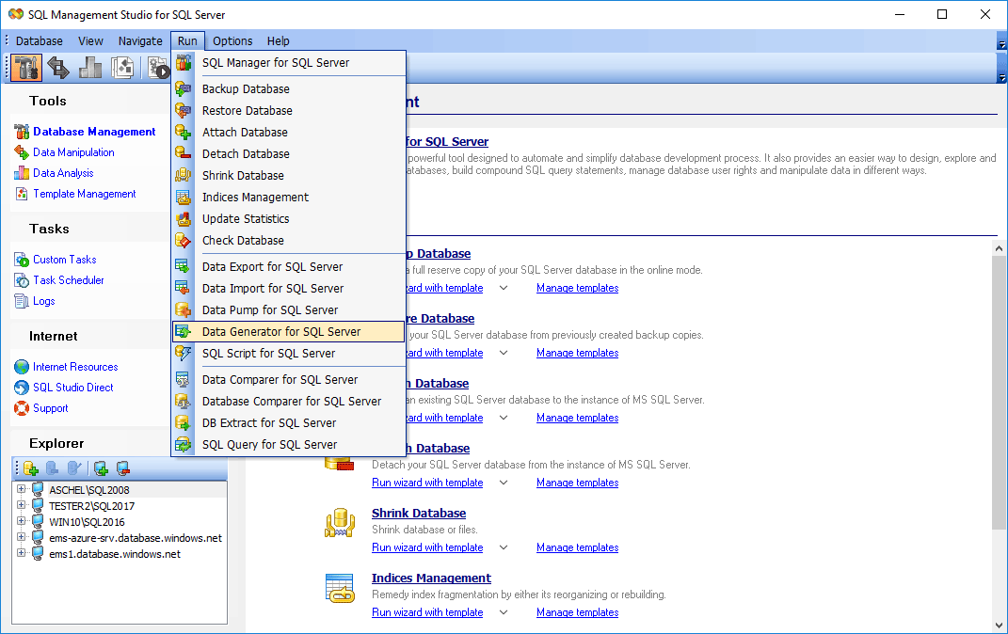The height and width of the screenshot is (634, 1008).
Task: Open SQL Studio Direct in the sidebar
Action: pyautogui.click(x=72, y=388)
